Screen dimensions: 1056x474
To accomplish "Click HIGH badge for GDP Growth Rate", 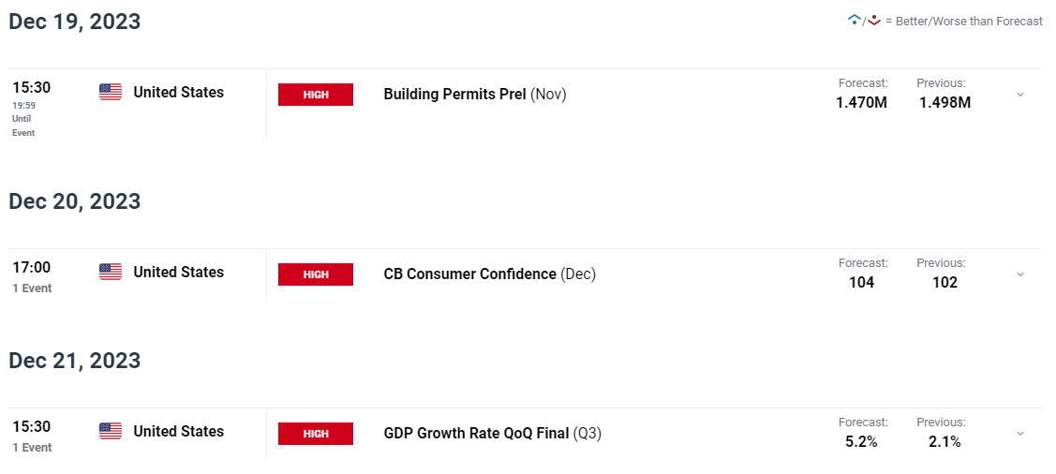I will point(316,434).
